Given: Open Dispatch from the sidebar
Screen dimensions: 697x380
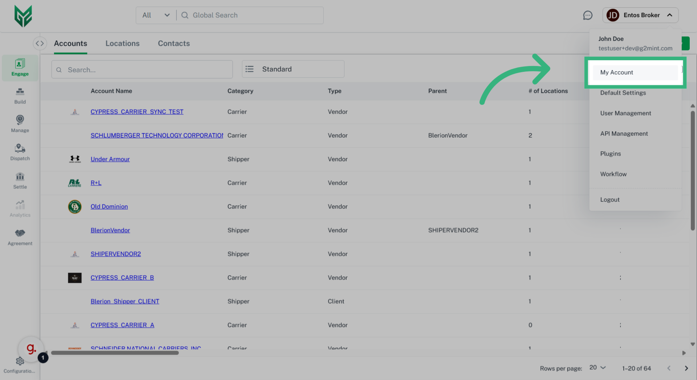Looking at the screenshot, I should [x=20, y=152].
